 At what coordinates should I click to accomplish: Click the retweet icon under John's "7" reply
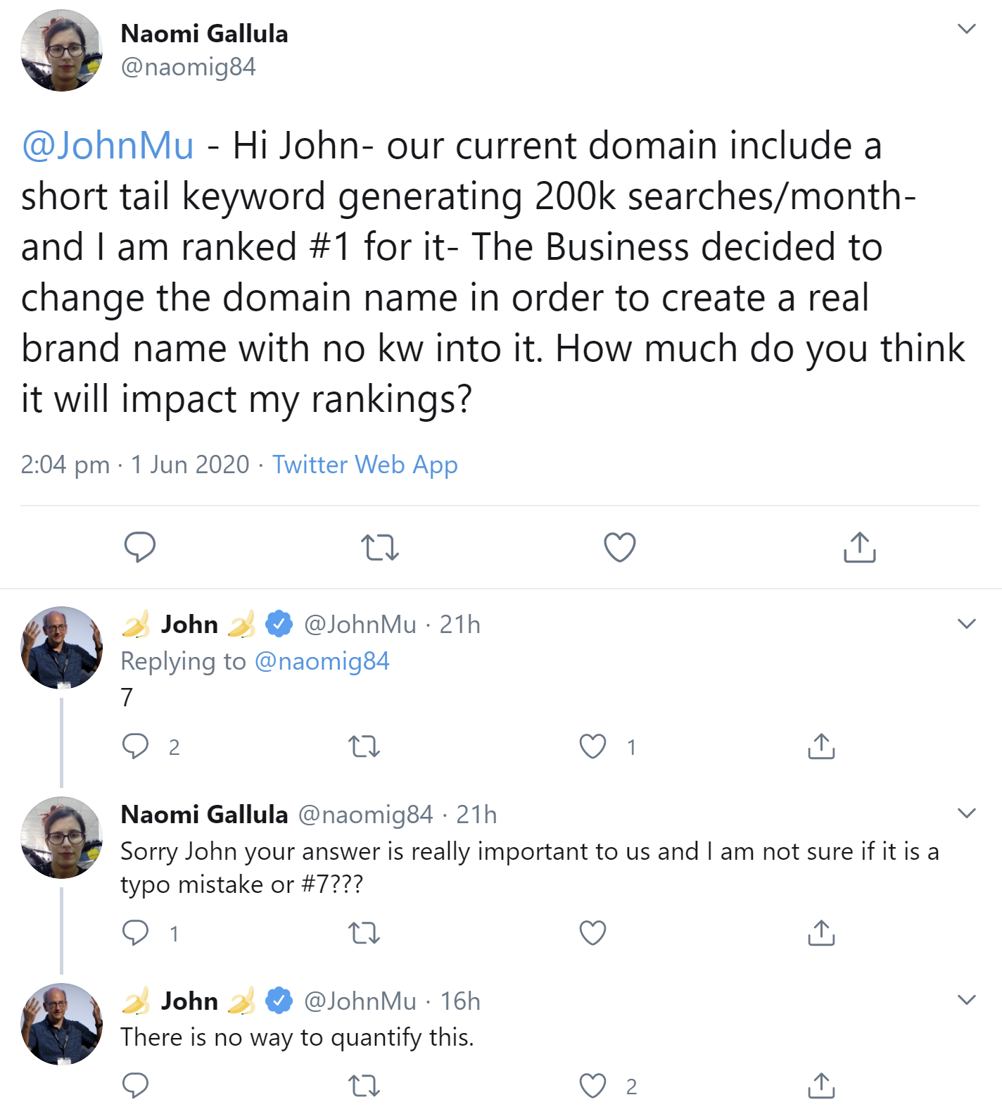pos(366,746)
